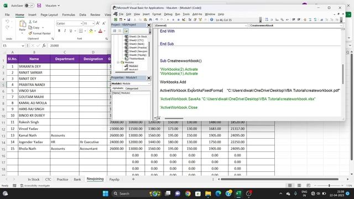Click the Paste icon in VBA toolbar
Screen dimensions: 354x199
tap(145, 20)
